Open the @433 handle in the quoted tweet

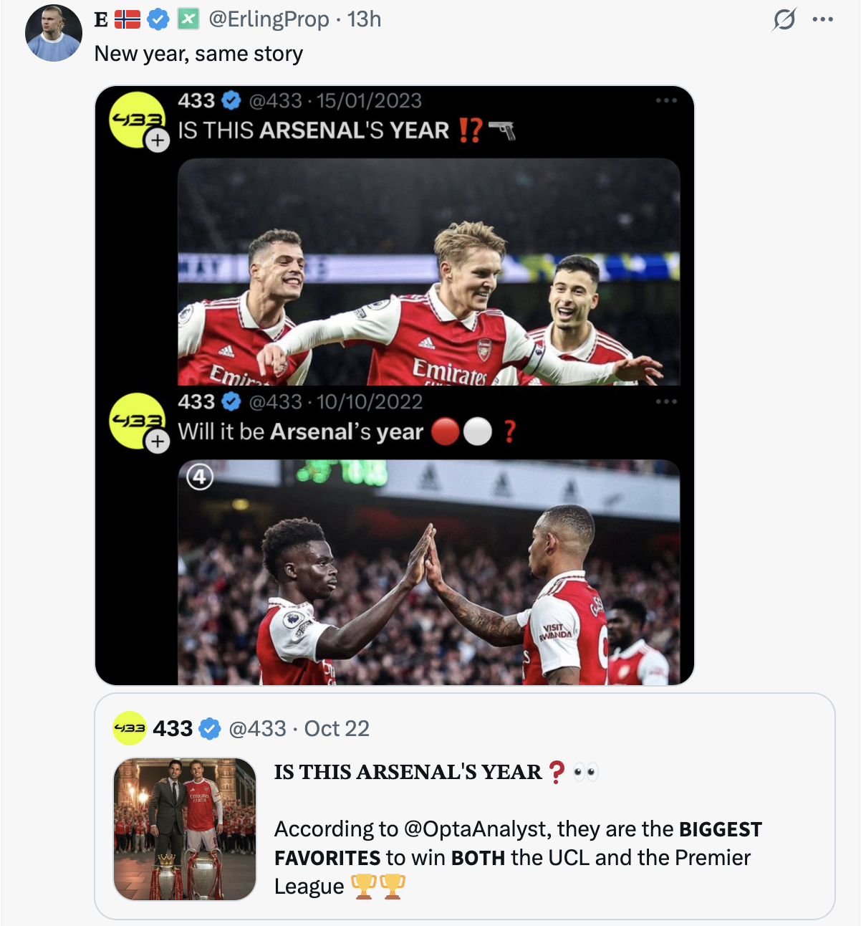point(257,729)
